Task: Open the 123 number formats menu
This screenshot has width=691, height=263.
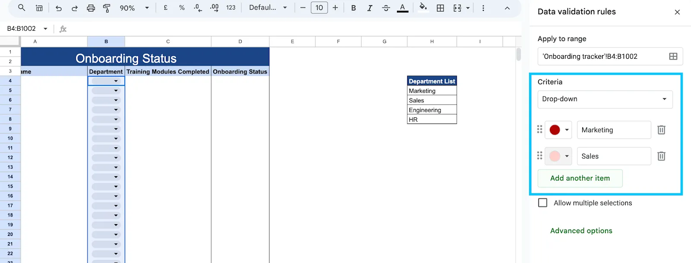Action: pyautogui.click(x=231, y=8)
